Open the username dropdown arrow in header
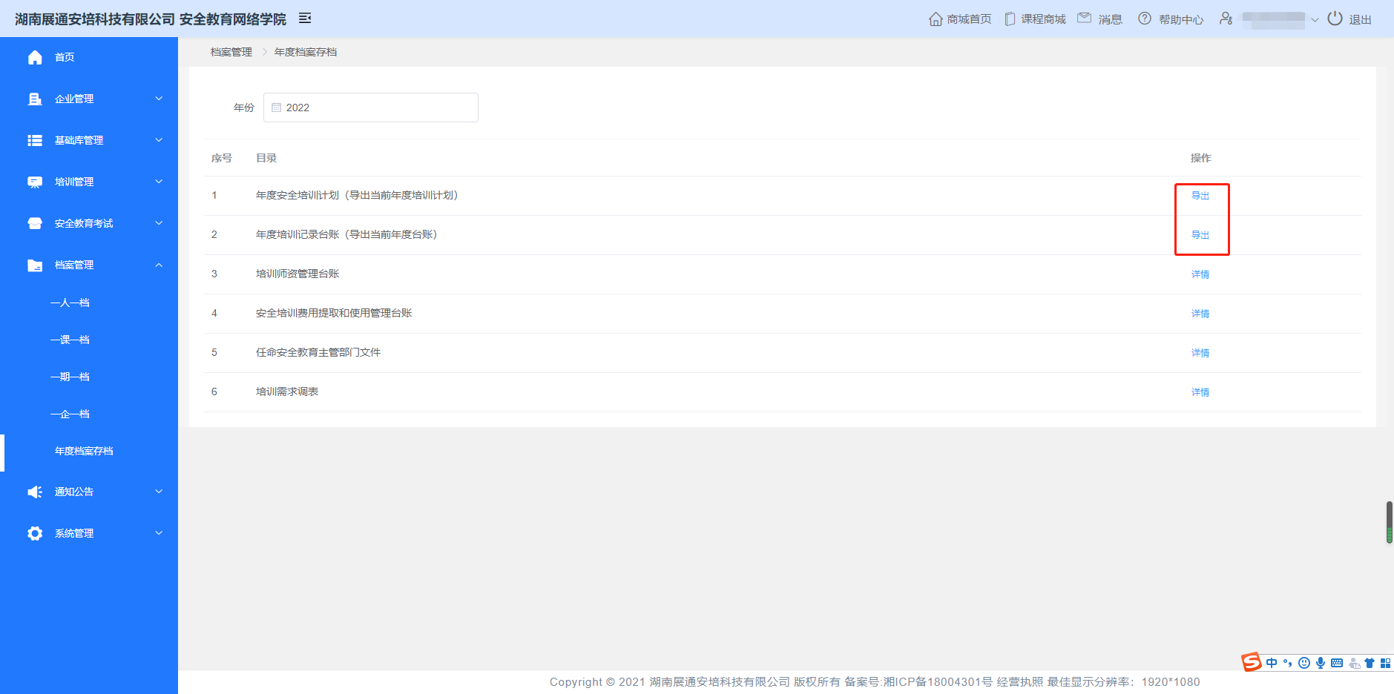Image resolution: width=1394 pixels, height=694 pixels. [x=1315, y=20]
